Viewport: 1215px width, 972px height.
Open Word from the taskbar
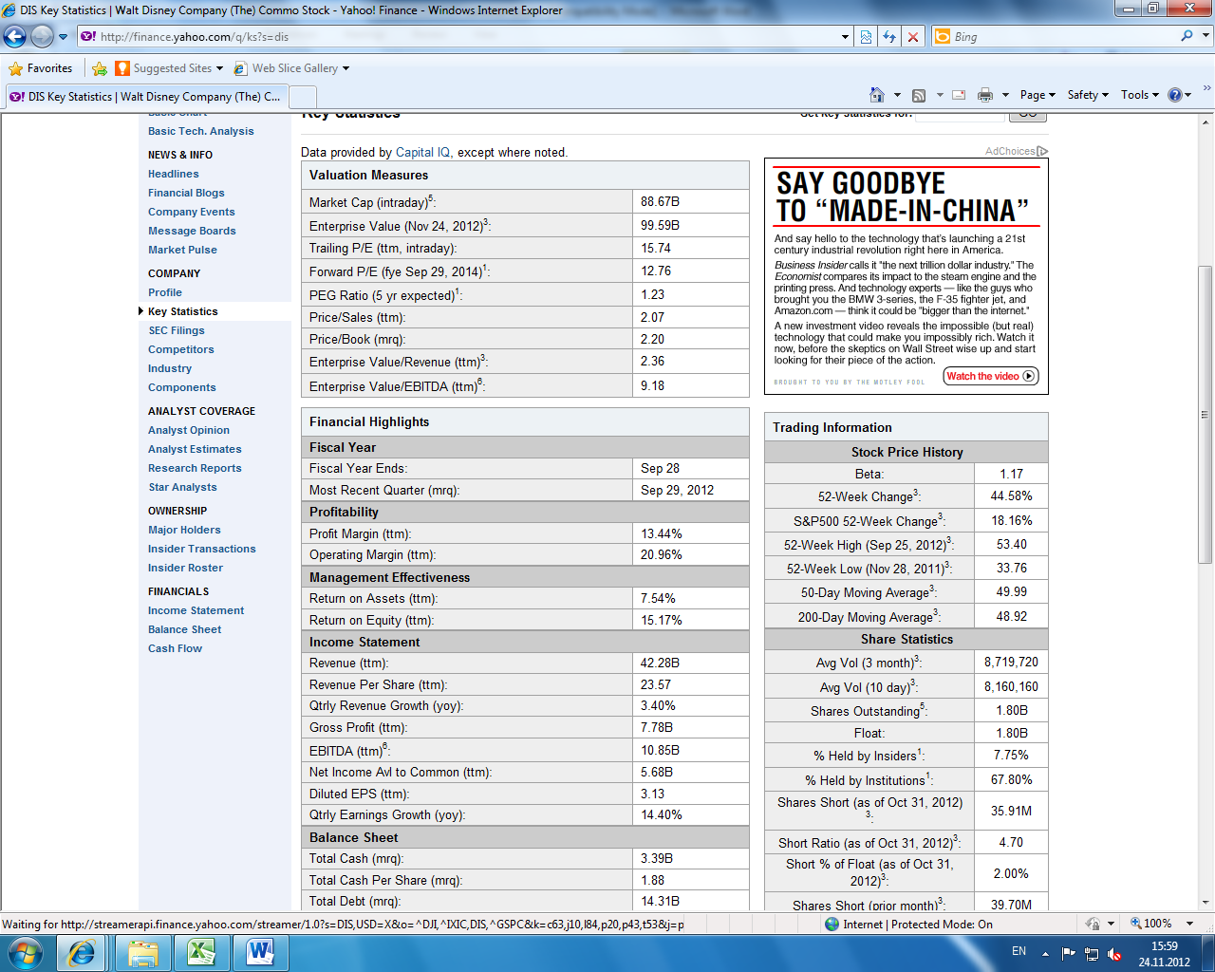[x=259, y=952]
